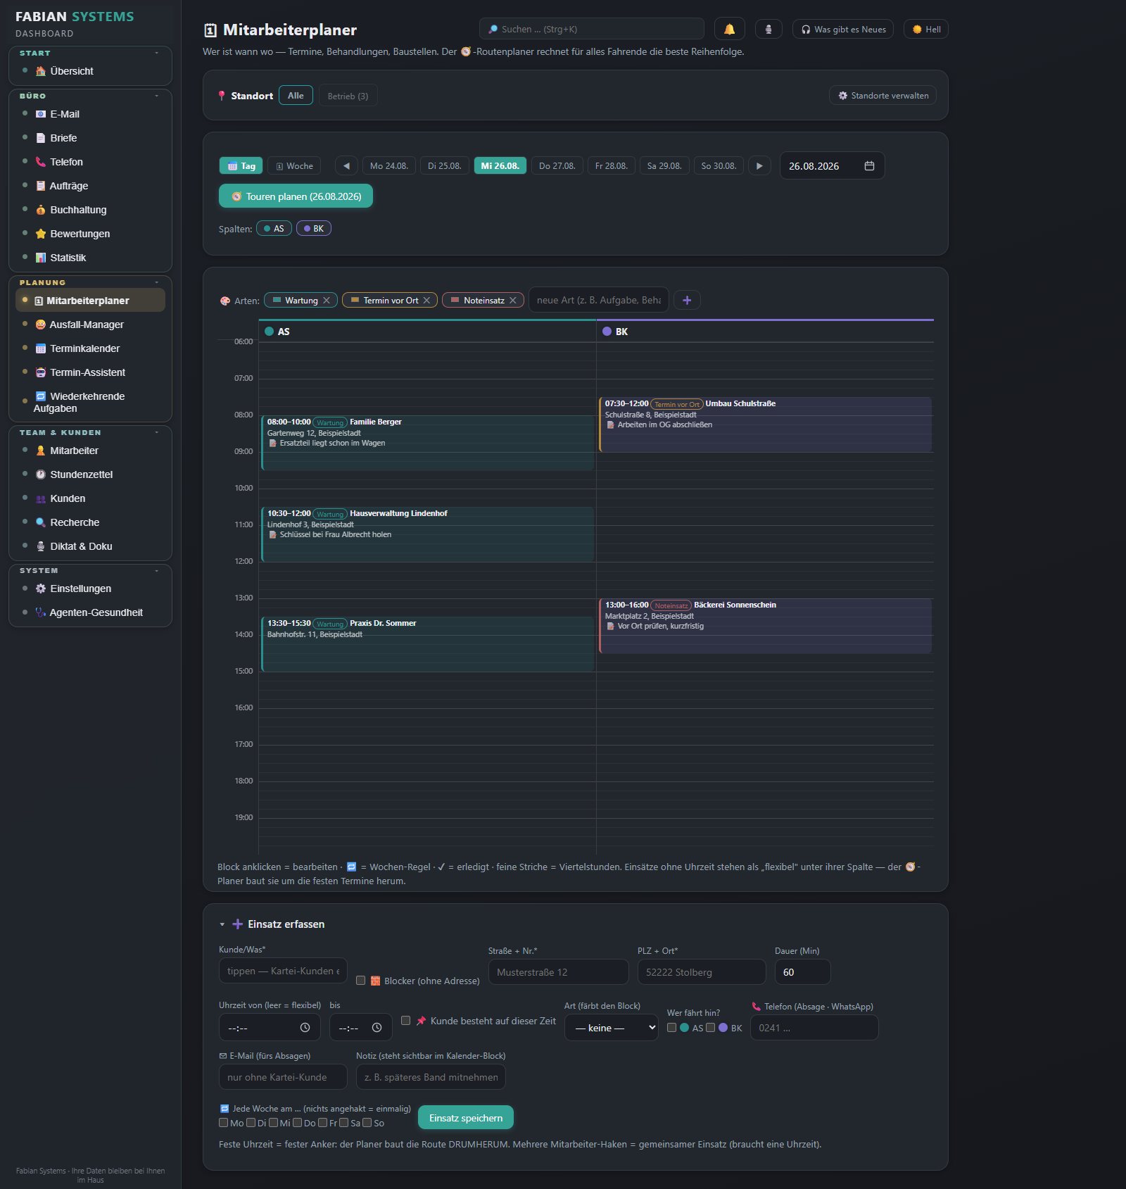
Task: Remove the Noteinsatz type with its X
Action: 513,301
